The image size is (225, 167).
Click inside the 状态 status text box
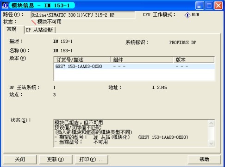pos(131,133)
